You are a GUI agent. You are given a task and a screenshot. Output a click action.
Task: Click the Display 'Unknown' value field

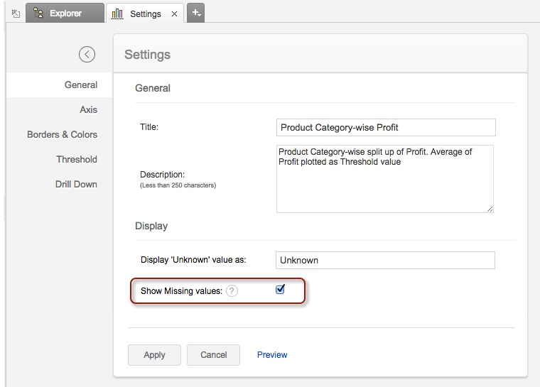384,260
